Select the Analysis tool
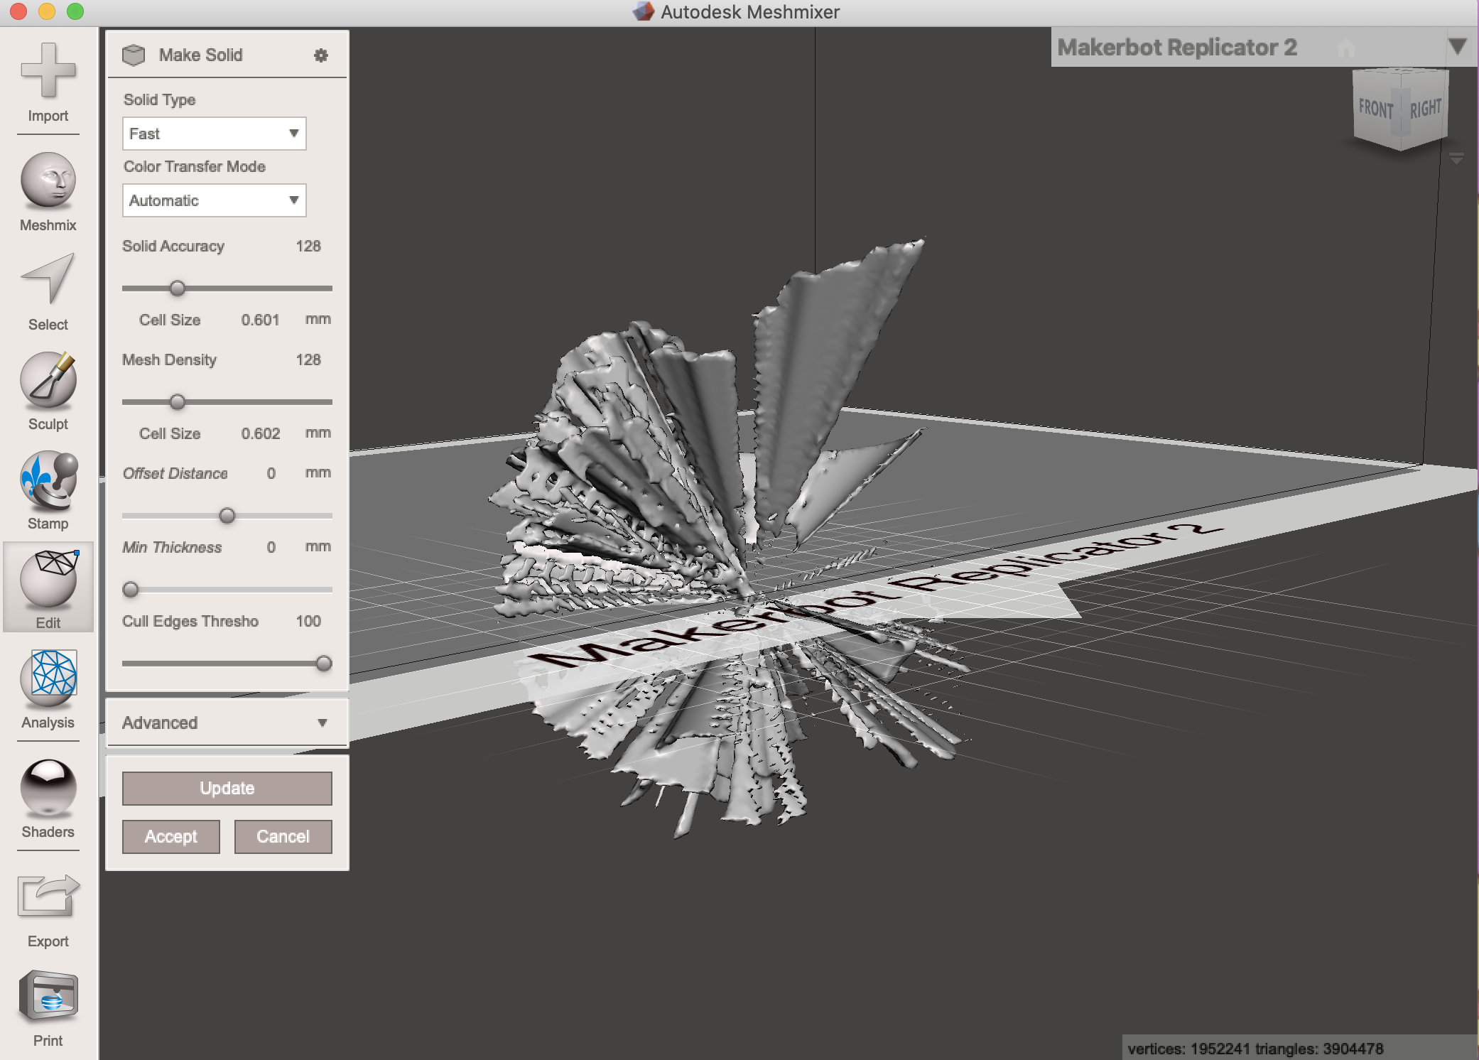This screenshot has width=1479, height=1060. [48, 681]
